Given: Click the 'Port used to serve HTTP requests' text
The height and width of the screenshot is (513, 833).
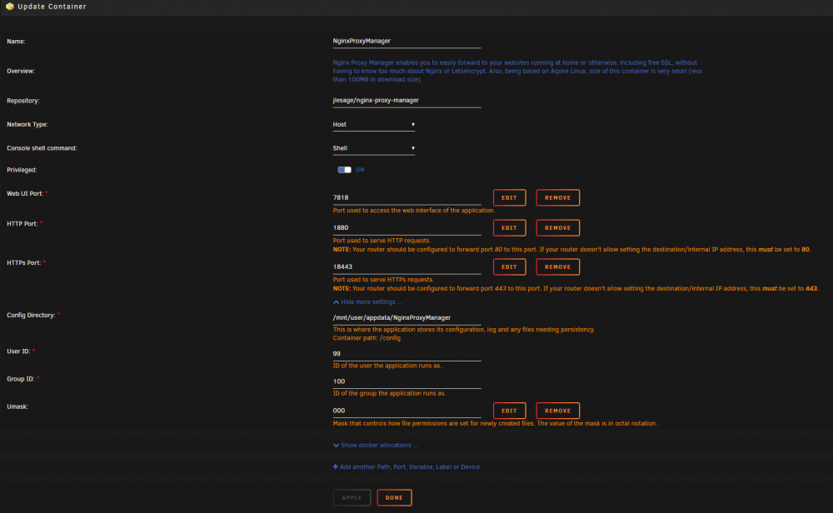Looking at the screenshot, I should 382,241.
